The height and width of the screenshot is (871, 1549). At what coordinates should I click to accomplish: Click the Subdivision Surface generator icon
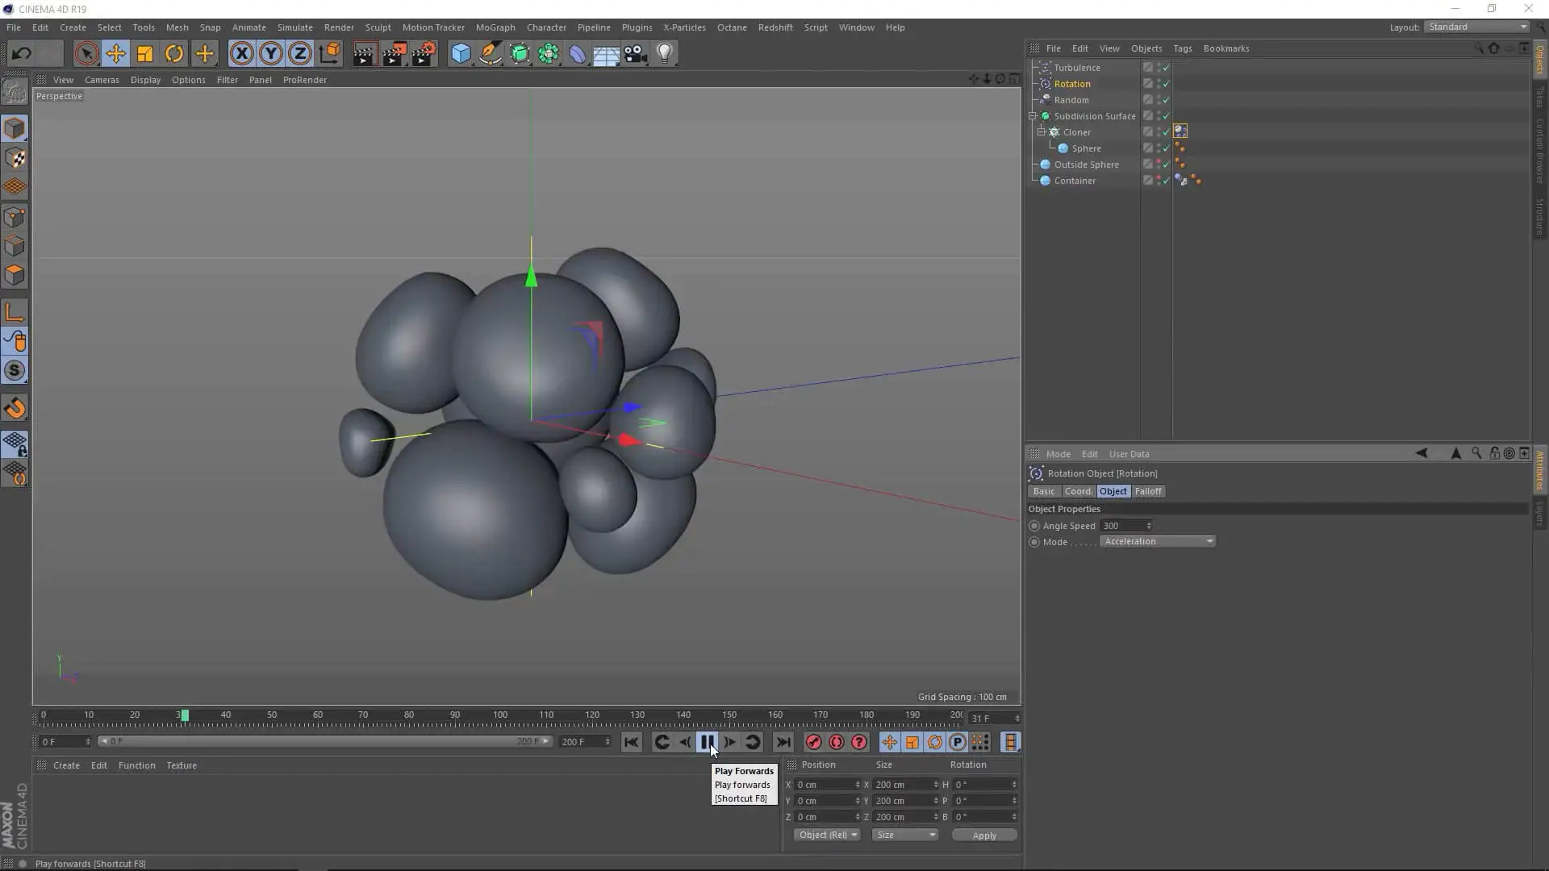pos(520,54)
